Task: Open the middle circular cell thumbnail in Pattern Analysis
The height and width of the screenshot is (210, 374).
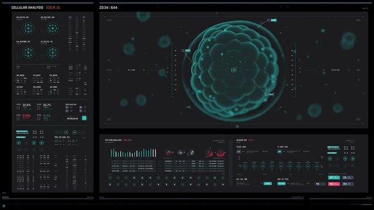Action: point(180,152)
